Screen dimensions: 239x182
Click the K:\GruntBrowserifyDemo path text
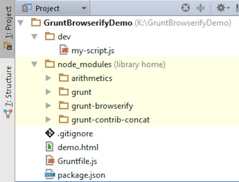click(x=183, y=23)
